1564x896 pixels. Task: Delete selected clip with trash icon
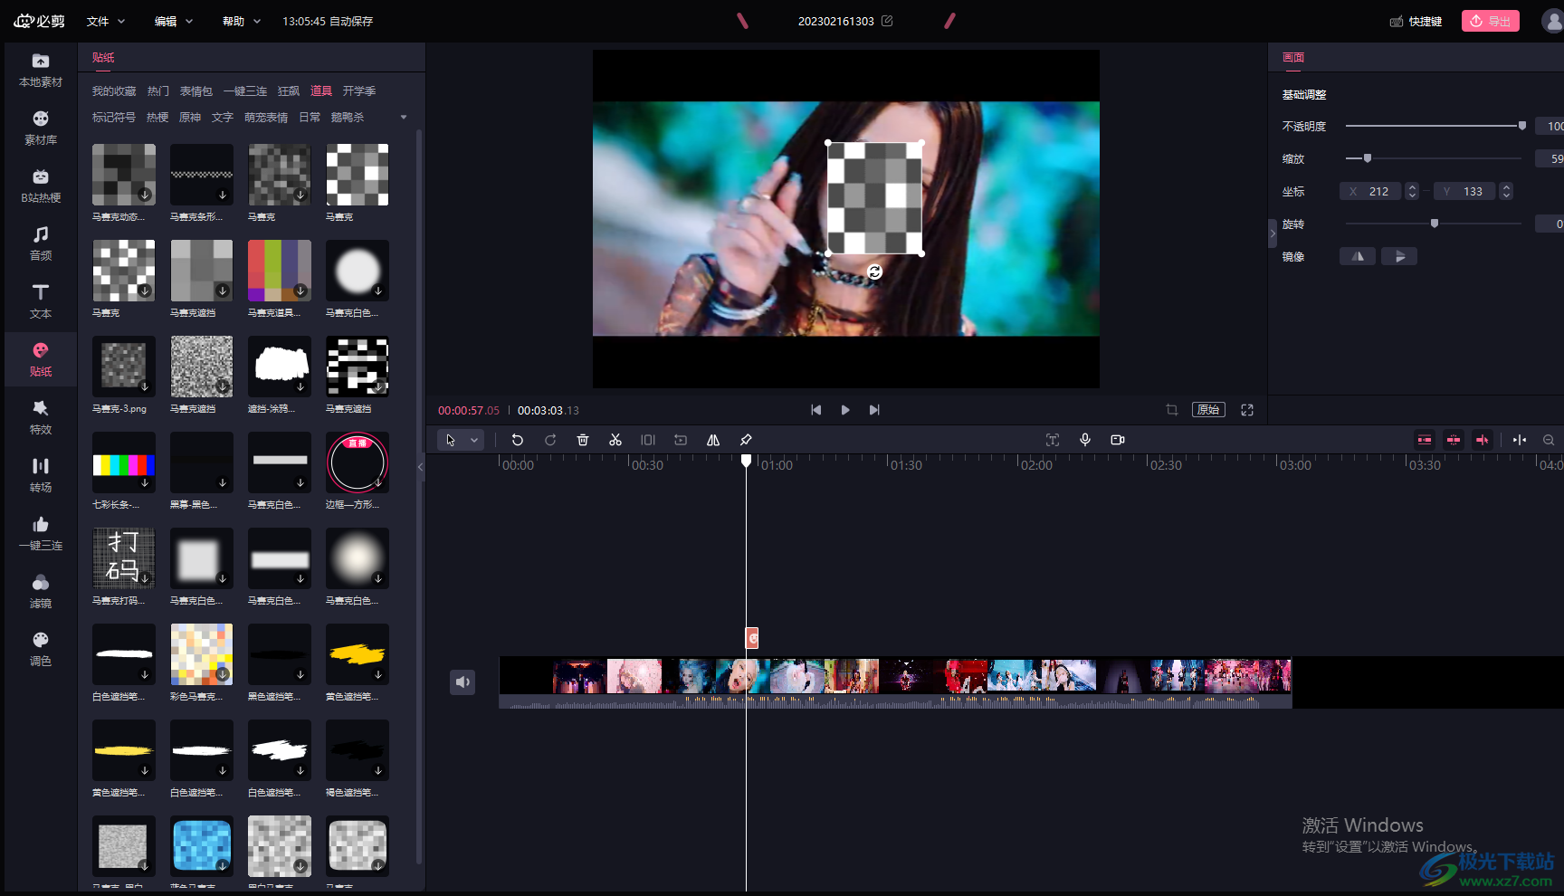point(583,440)
